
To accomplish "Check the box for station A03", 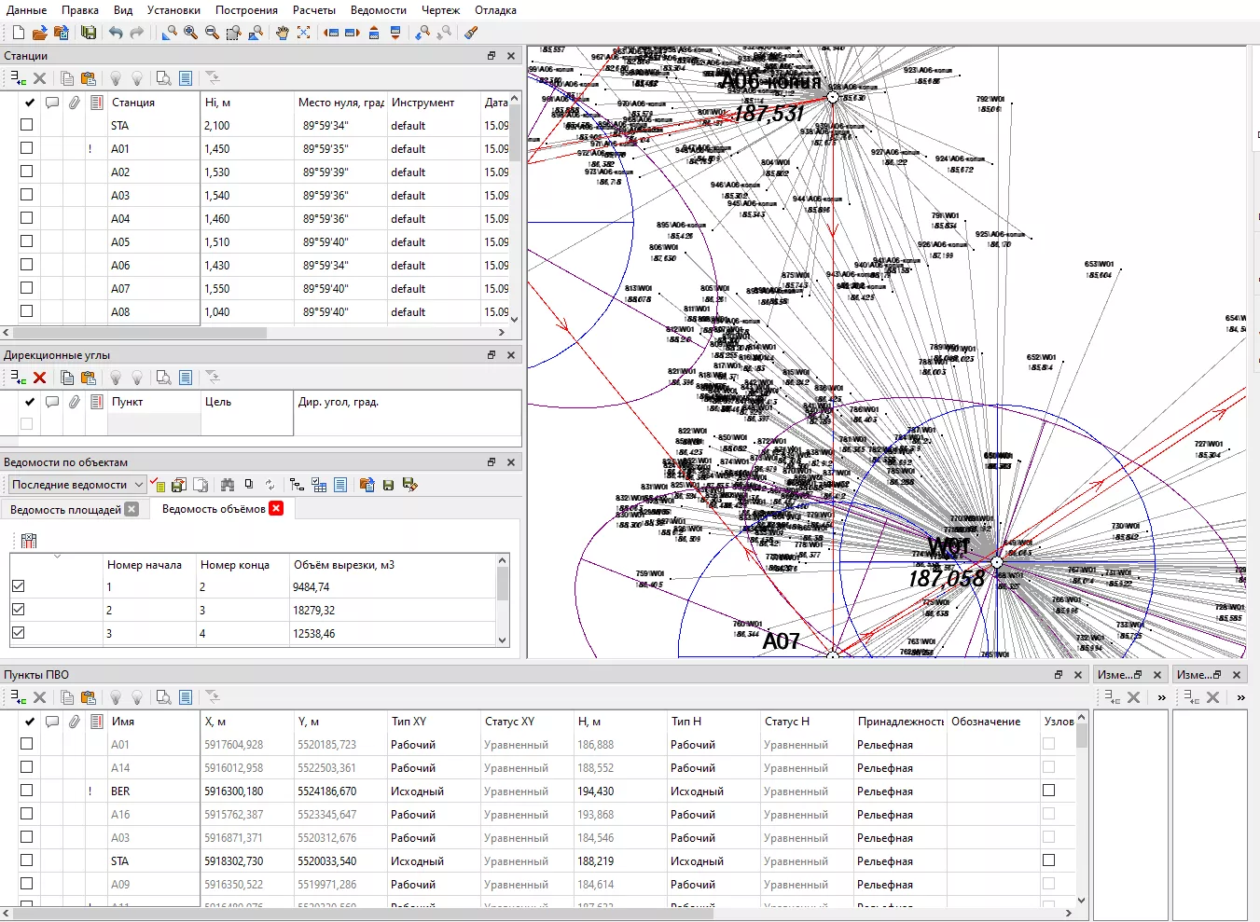I will coord(26,195).
